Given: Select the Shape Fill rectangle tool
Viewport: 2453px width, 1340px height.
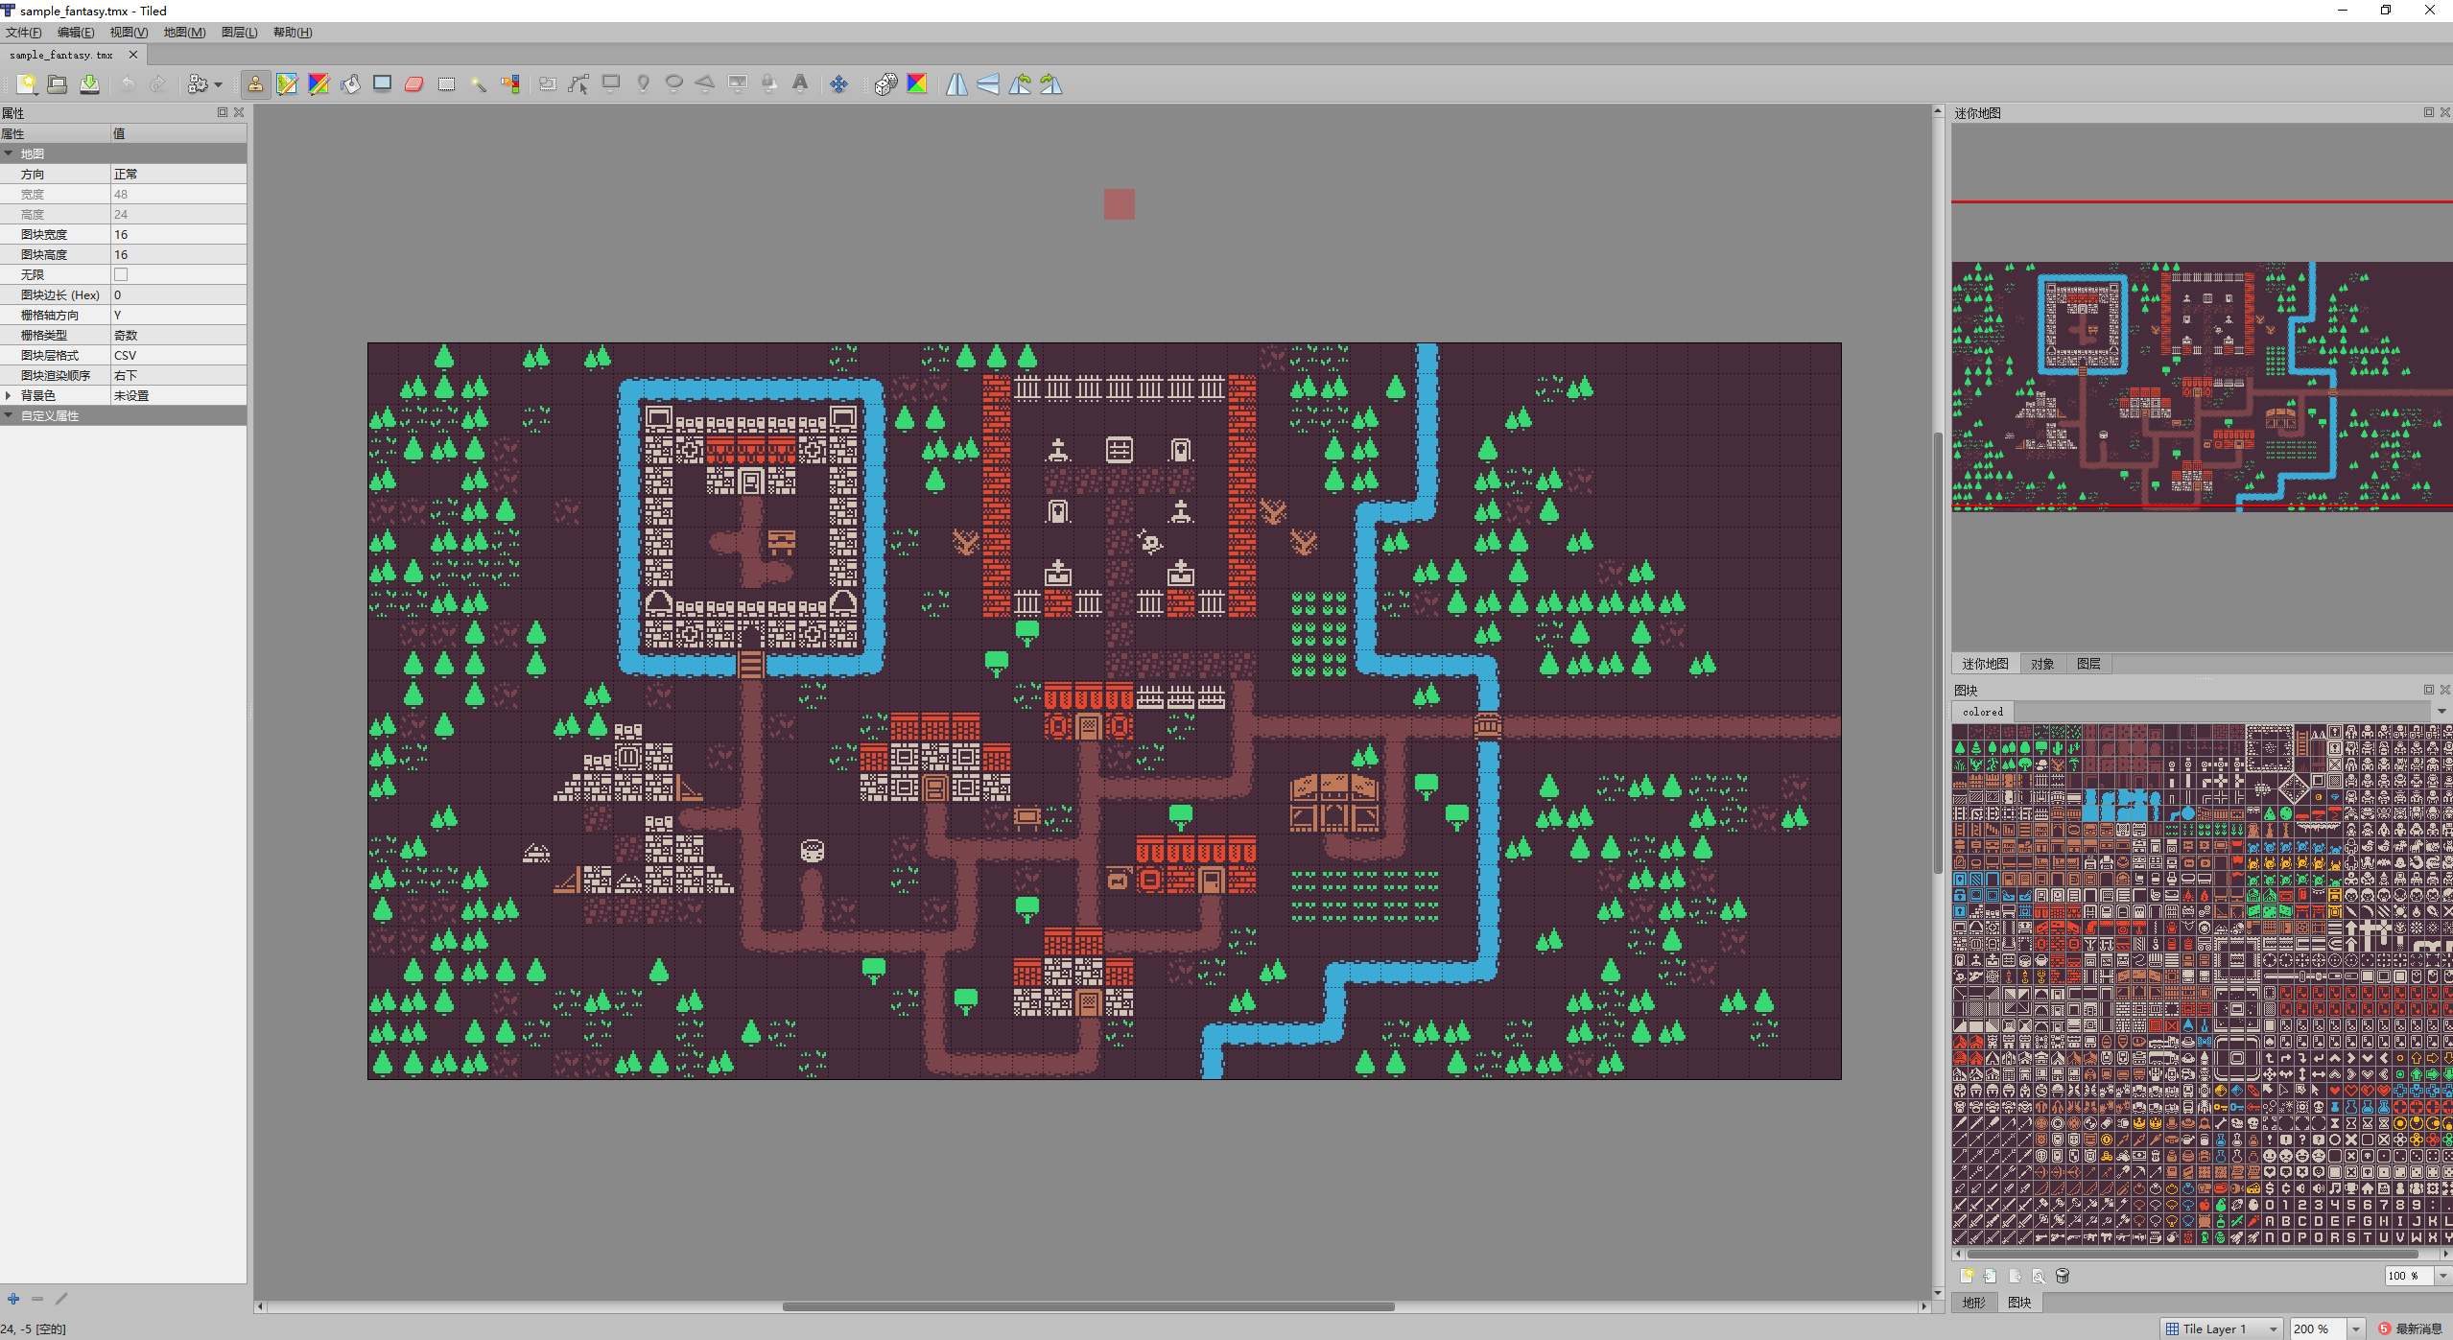Looking at the screenshot, I should coord(382,84).
